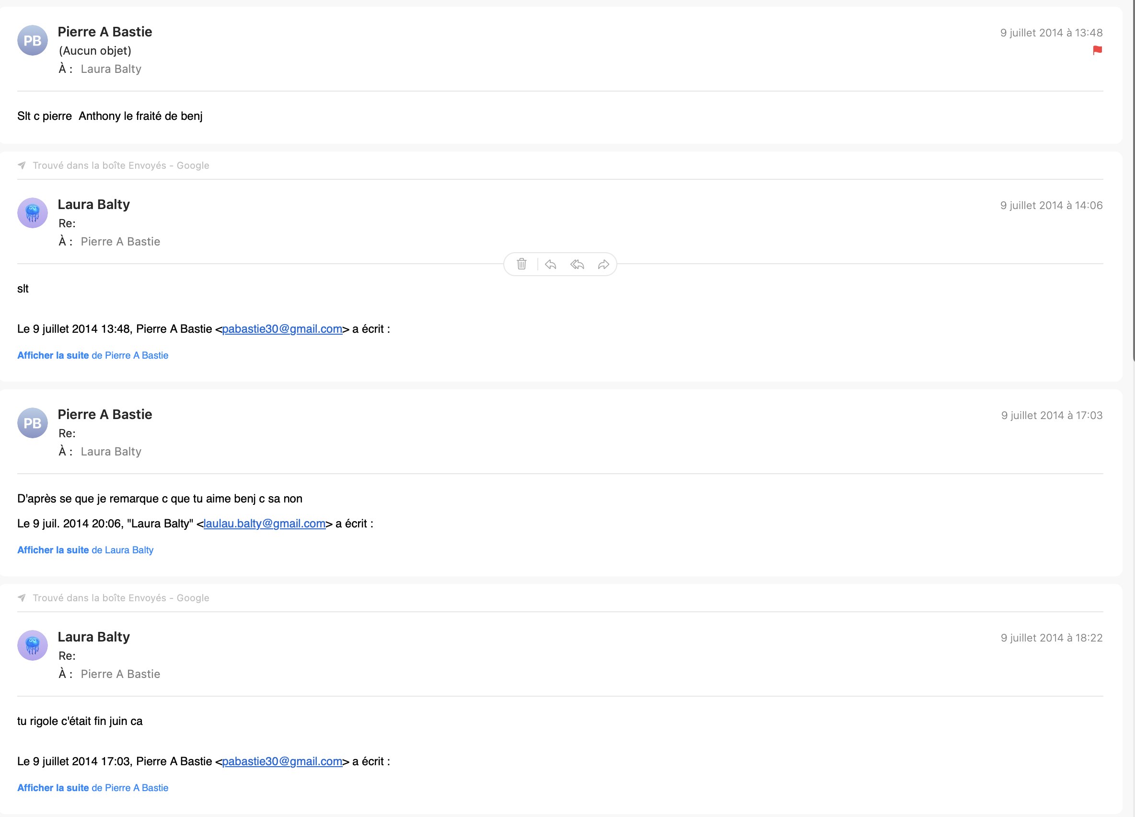Click recipient Pierre A Bastie at 14:06
The image size is (1135, 817).
click(120, 242)
